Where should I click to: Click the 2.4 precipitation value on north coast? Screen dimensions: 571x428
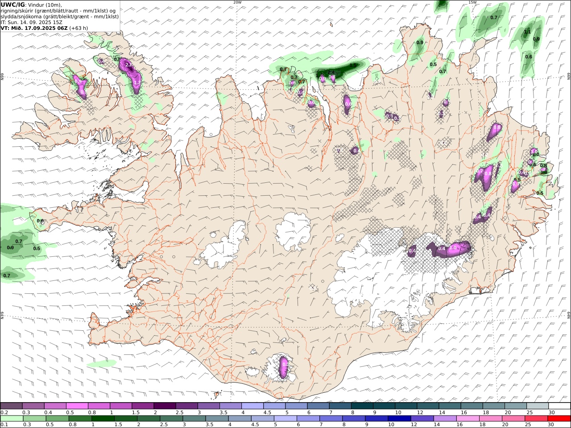pos(331,72)
